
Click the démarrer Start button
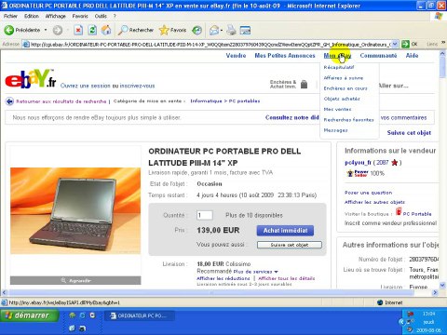point(29,315)
